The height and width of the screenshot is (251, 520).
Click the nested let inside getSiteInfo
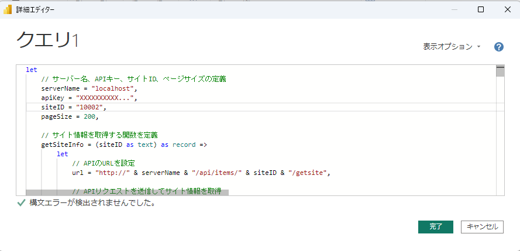(x=63, y=154)
